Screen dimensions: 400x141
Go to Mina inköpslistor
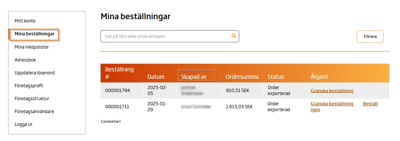tap(32, 47)
